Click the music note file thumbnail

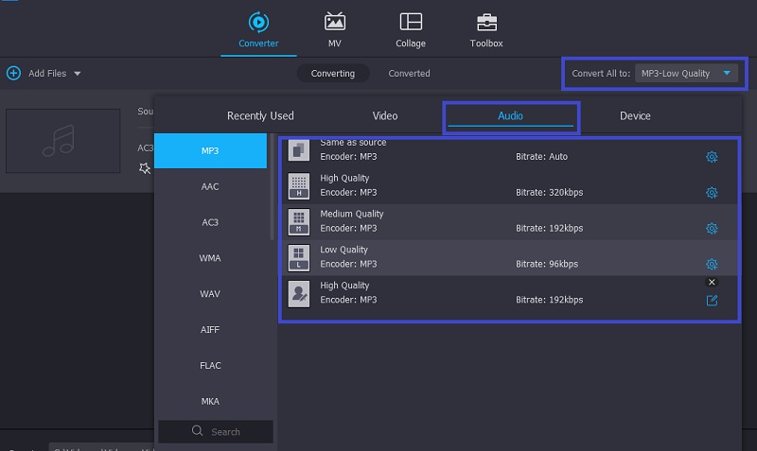coord(63,141)
